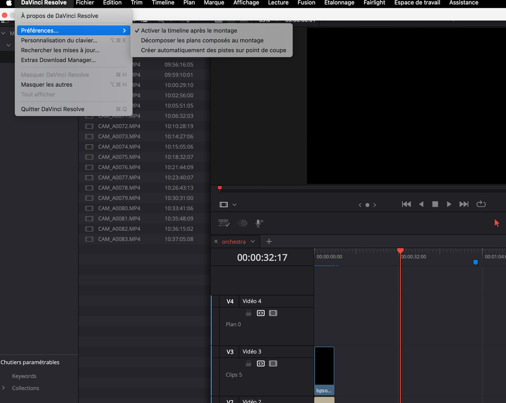Viewport: 506px width, 403px height.
Task: Select Keywords smart bin
Action: pos(24,376)
